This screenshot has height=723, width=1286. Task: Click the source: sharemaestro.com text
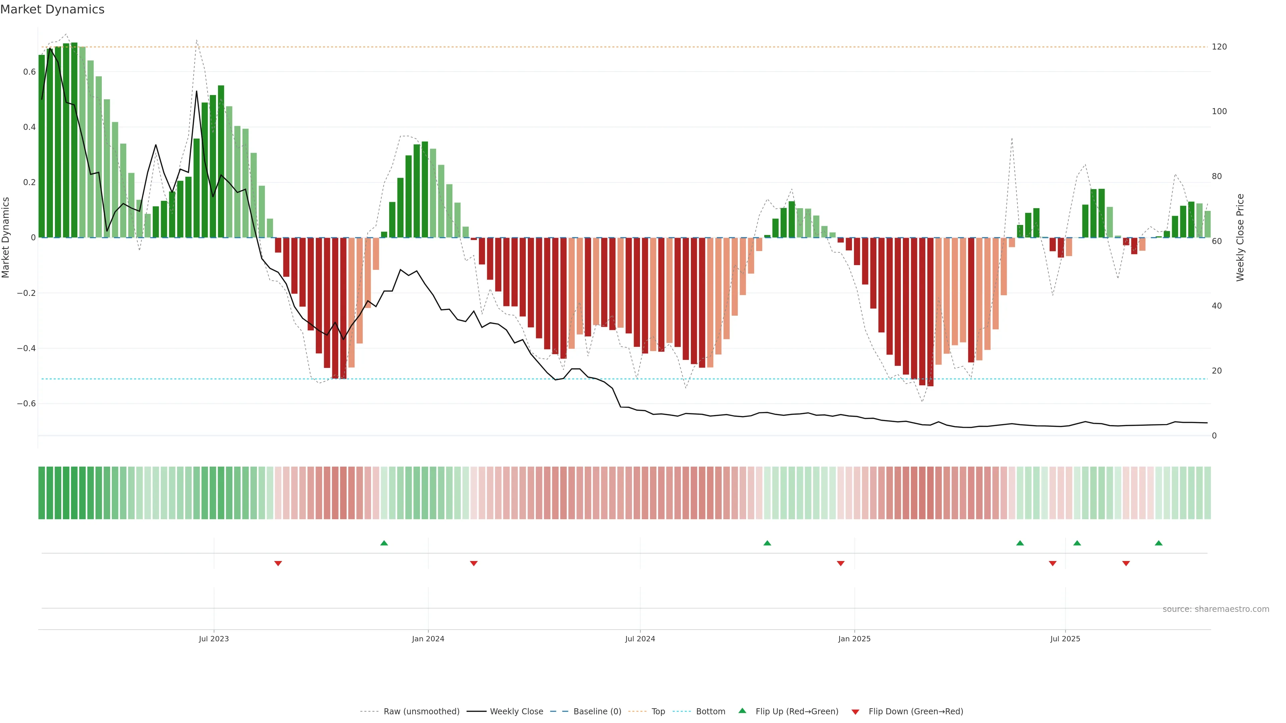tap(1216, 609)
